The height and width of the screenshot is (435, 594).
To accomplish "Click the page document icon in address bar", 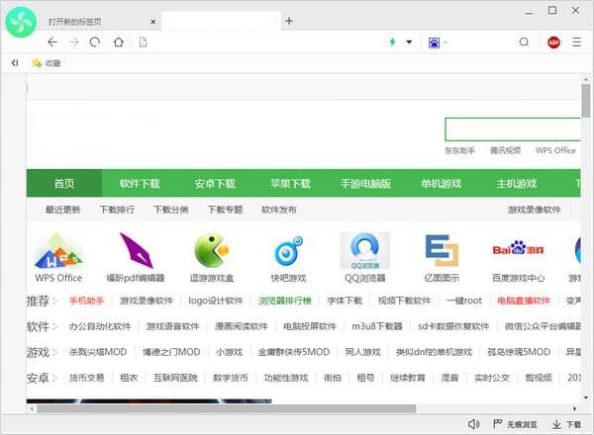I will click(x=143, y=42).
